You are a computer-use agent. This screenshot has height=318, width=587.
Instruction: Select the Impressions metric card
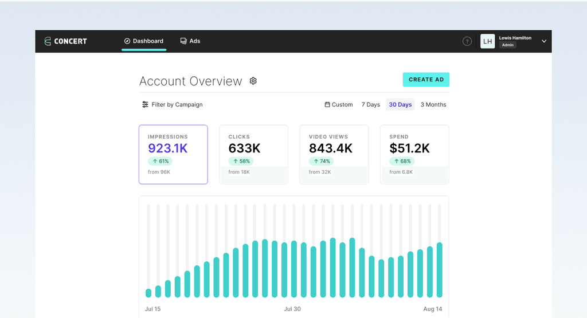coord(173,155)
